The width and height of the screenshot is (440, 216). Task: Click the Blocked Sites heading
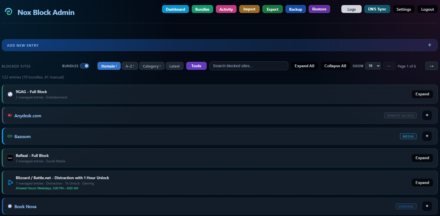coord(16,66)
